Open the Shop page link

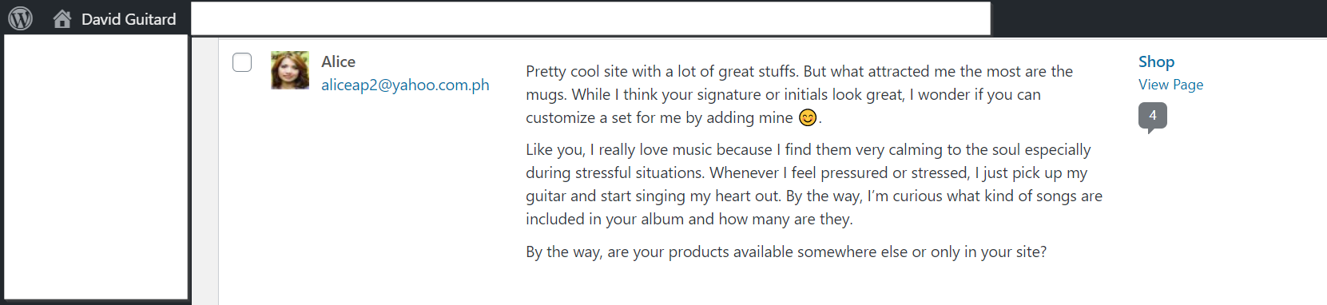coord(1156,61)
